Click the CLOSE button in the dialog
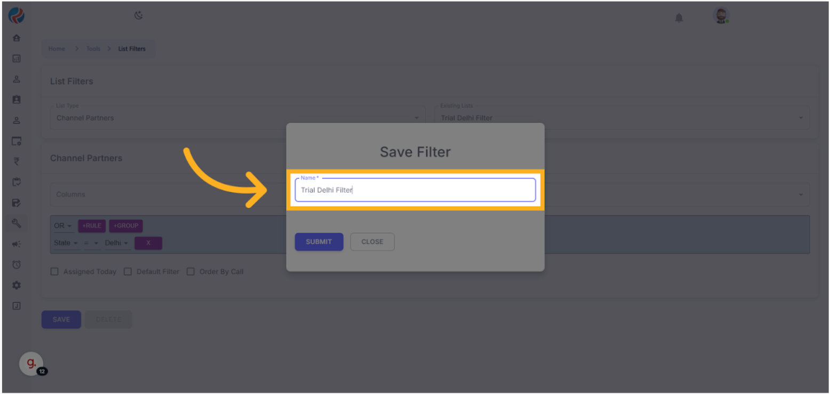 pyautogui.click(x=372, y=242)
